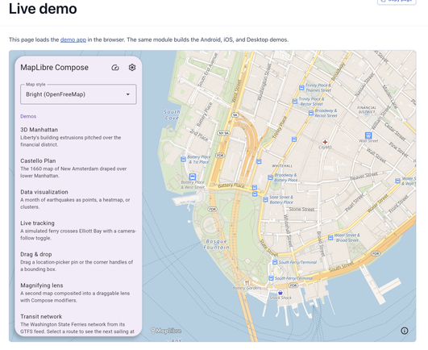Select Battery Place & West Street bus icon

[x=193, y=177]
